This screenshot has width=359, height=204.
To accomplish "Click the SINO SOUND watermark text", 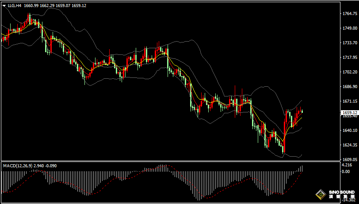I will click(342, 192).
